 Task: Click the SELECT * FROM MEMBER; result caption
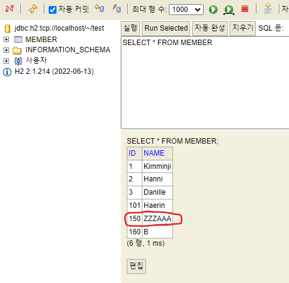pos(172,141)
